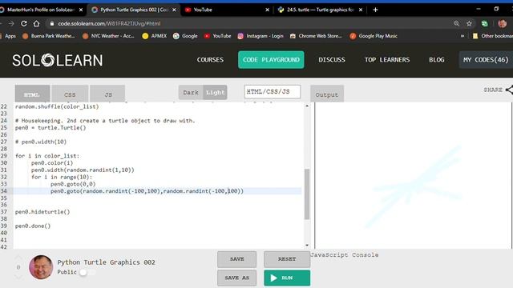
Task: Open the Chrome profile avatar
Action: tap(502, 23)
